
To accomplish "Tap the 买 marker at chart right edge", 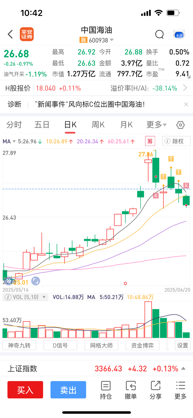I will tap(186, 185).
